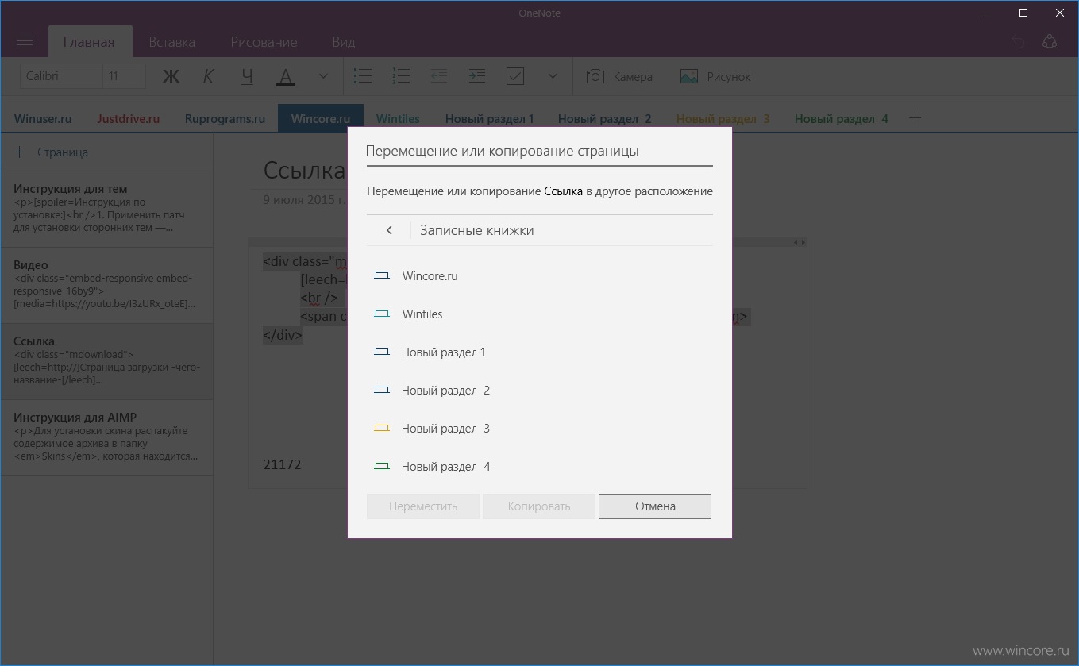Go back to Записные книжки list
This screenshot has height=666, width=1079.
pos(389,230)
